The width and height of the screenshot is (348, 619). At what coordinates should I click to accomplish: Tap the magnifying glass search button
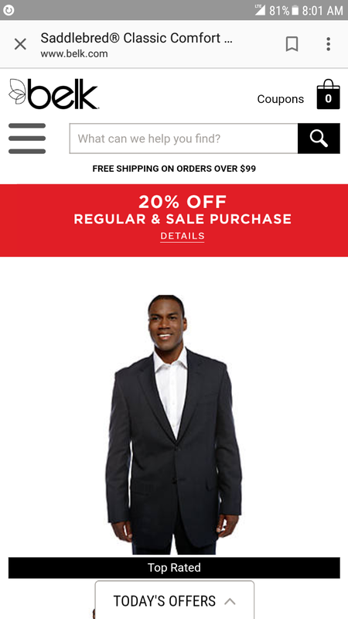pos(319,139)
